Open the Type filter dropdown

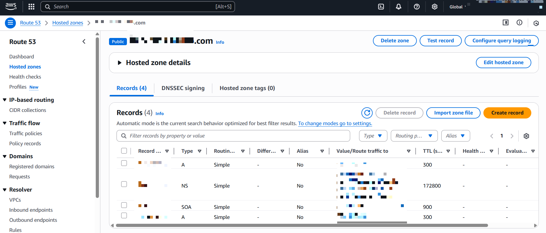point(373,136)
